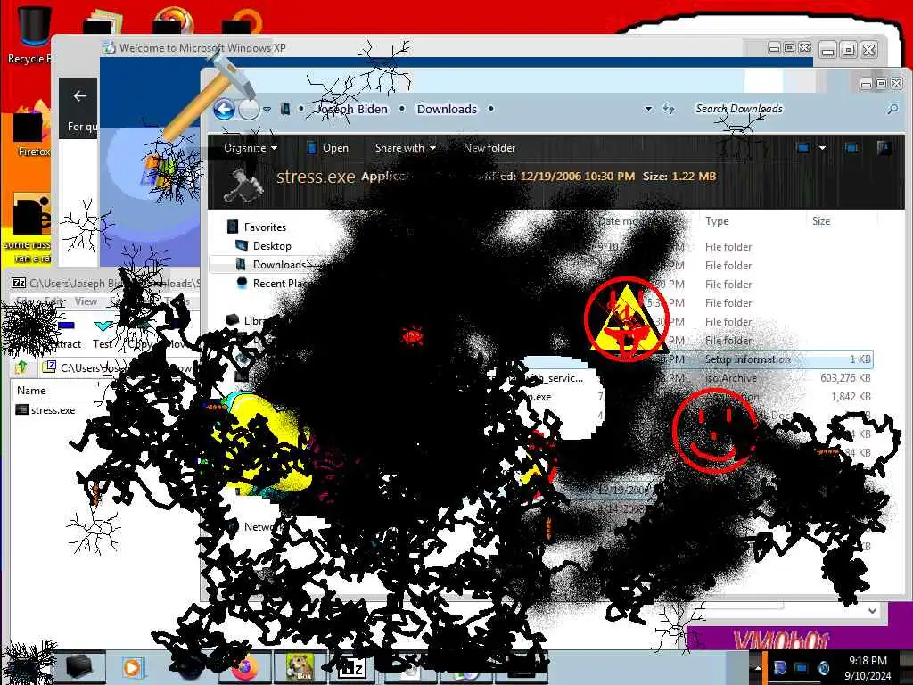Click the Open button in Explorer toolbar

pos(328,148)
